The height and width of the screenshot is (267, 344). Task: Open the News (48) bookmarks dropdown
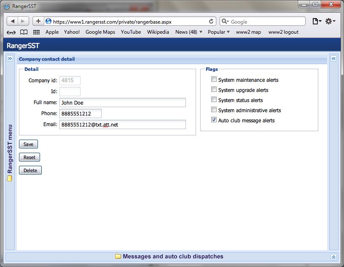tap(188, 32)
